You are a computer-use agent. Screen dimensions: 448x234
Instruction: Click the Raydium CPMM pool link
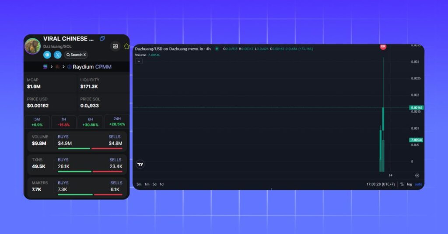89,67
